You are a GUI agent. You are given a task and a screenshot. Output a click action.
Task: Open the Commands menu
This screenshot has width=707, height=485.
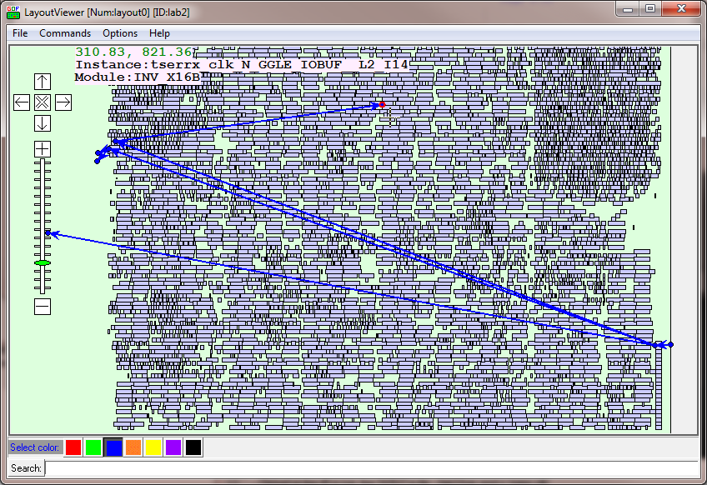click(65, 33)
